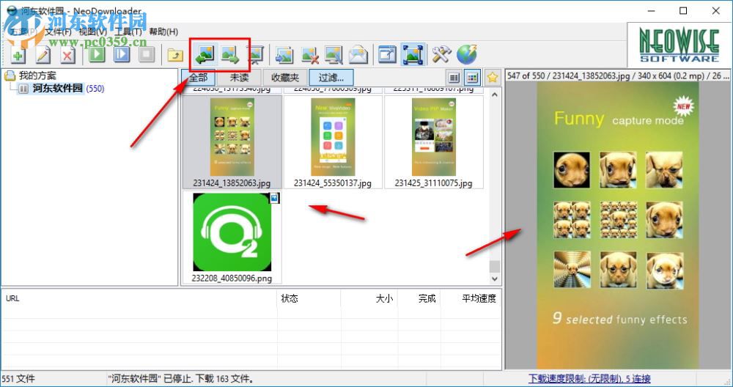Select 我的方案 root tree node
This screenshot has width=733, height=387.
point(37,75)
